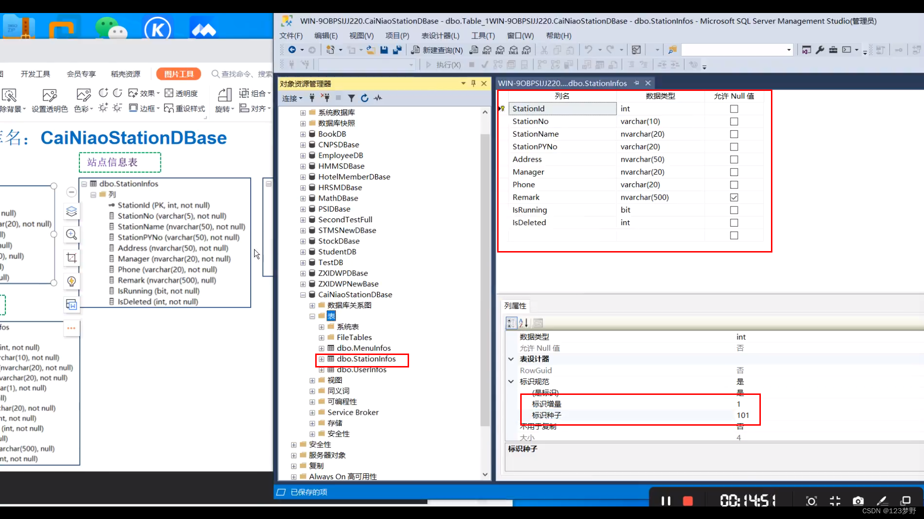Click the Save All icon in SSMS toolbar
Screen dimensions: 924x519
[x=397, y=50]
